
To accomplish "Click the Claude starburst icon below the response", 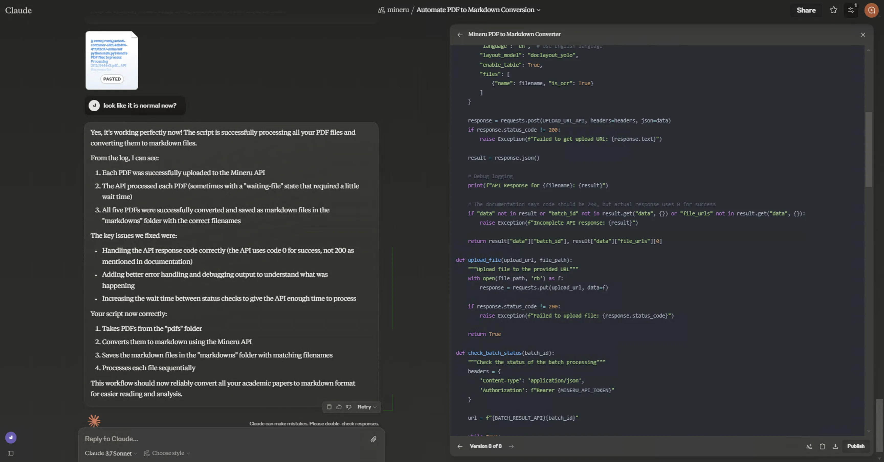I will click(x=94, y=421).
